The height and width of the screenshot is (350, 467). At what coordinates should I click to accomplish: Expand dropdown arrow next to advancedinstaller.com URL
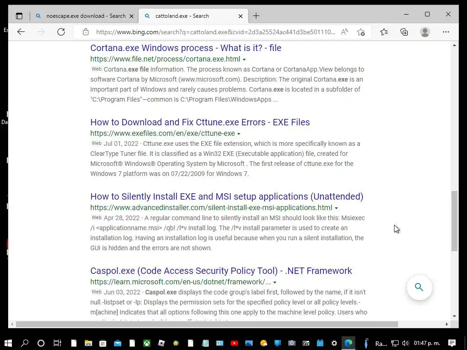pos(336,208)
